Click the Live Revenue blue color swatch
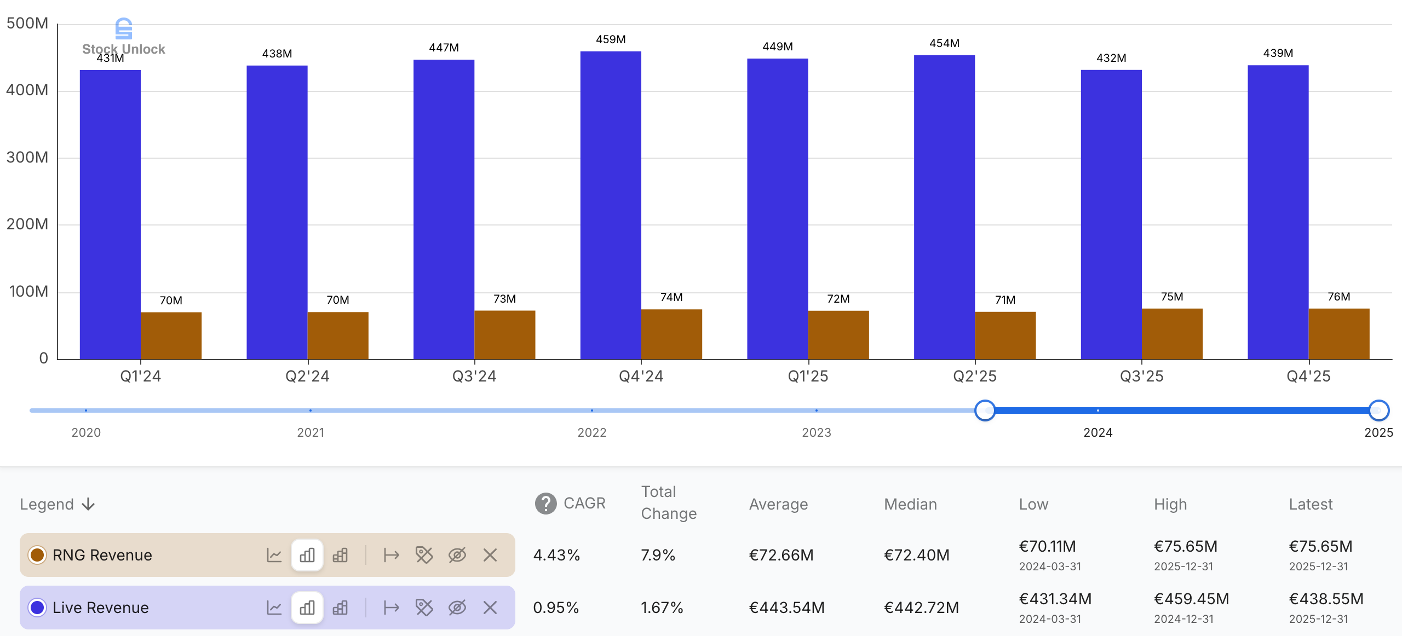The height and width of the screenshot is (636, 1402). (37, 608)
